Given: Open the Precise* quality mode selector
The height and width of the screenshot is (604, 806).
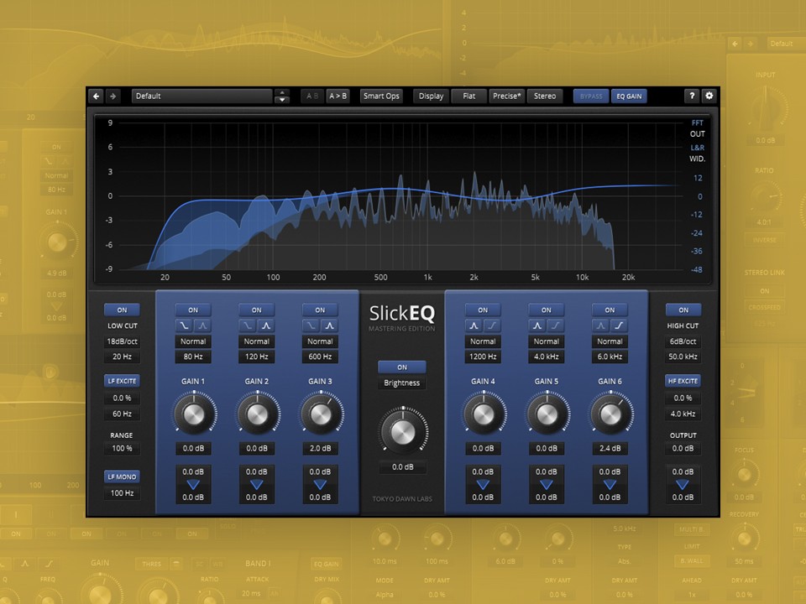Looking at the screenshot, I should [507, 96].
